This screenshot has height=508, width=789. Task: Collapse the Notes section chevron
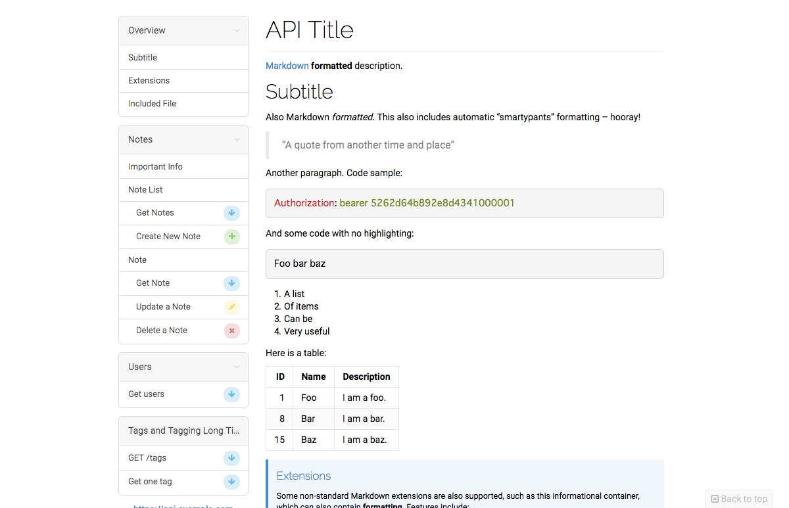[237, 139]
